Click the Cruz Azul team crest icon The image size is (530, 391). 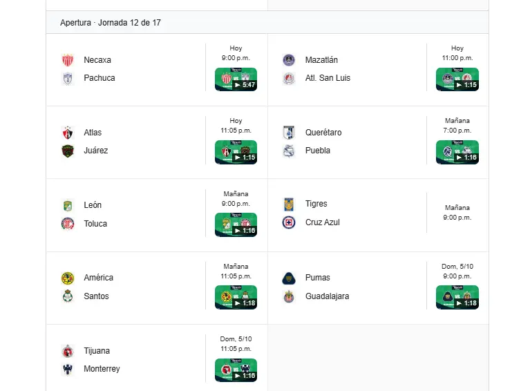289,222
